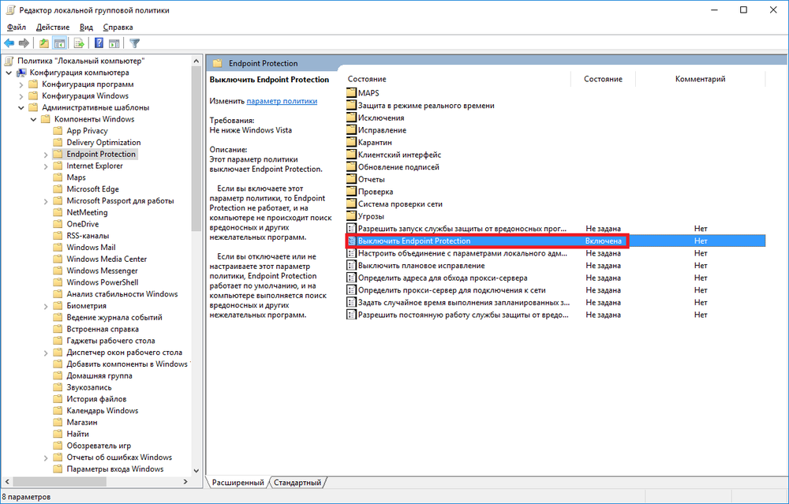Open the MAPS folder in list
The width and height of the screenshot is (789, 504).
pyautogui.click(x=368, y=93)
